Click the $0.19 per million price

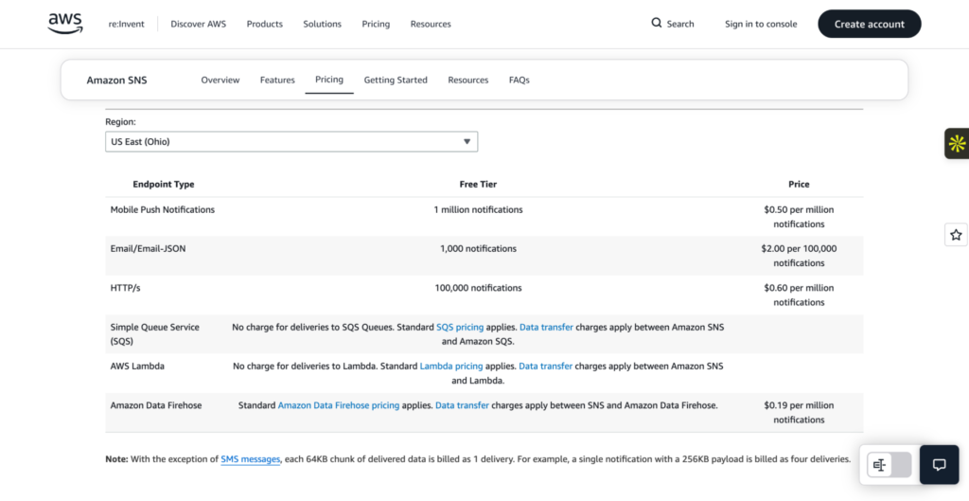(799, 413)
